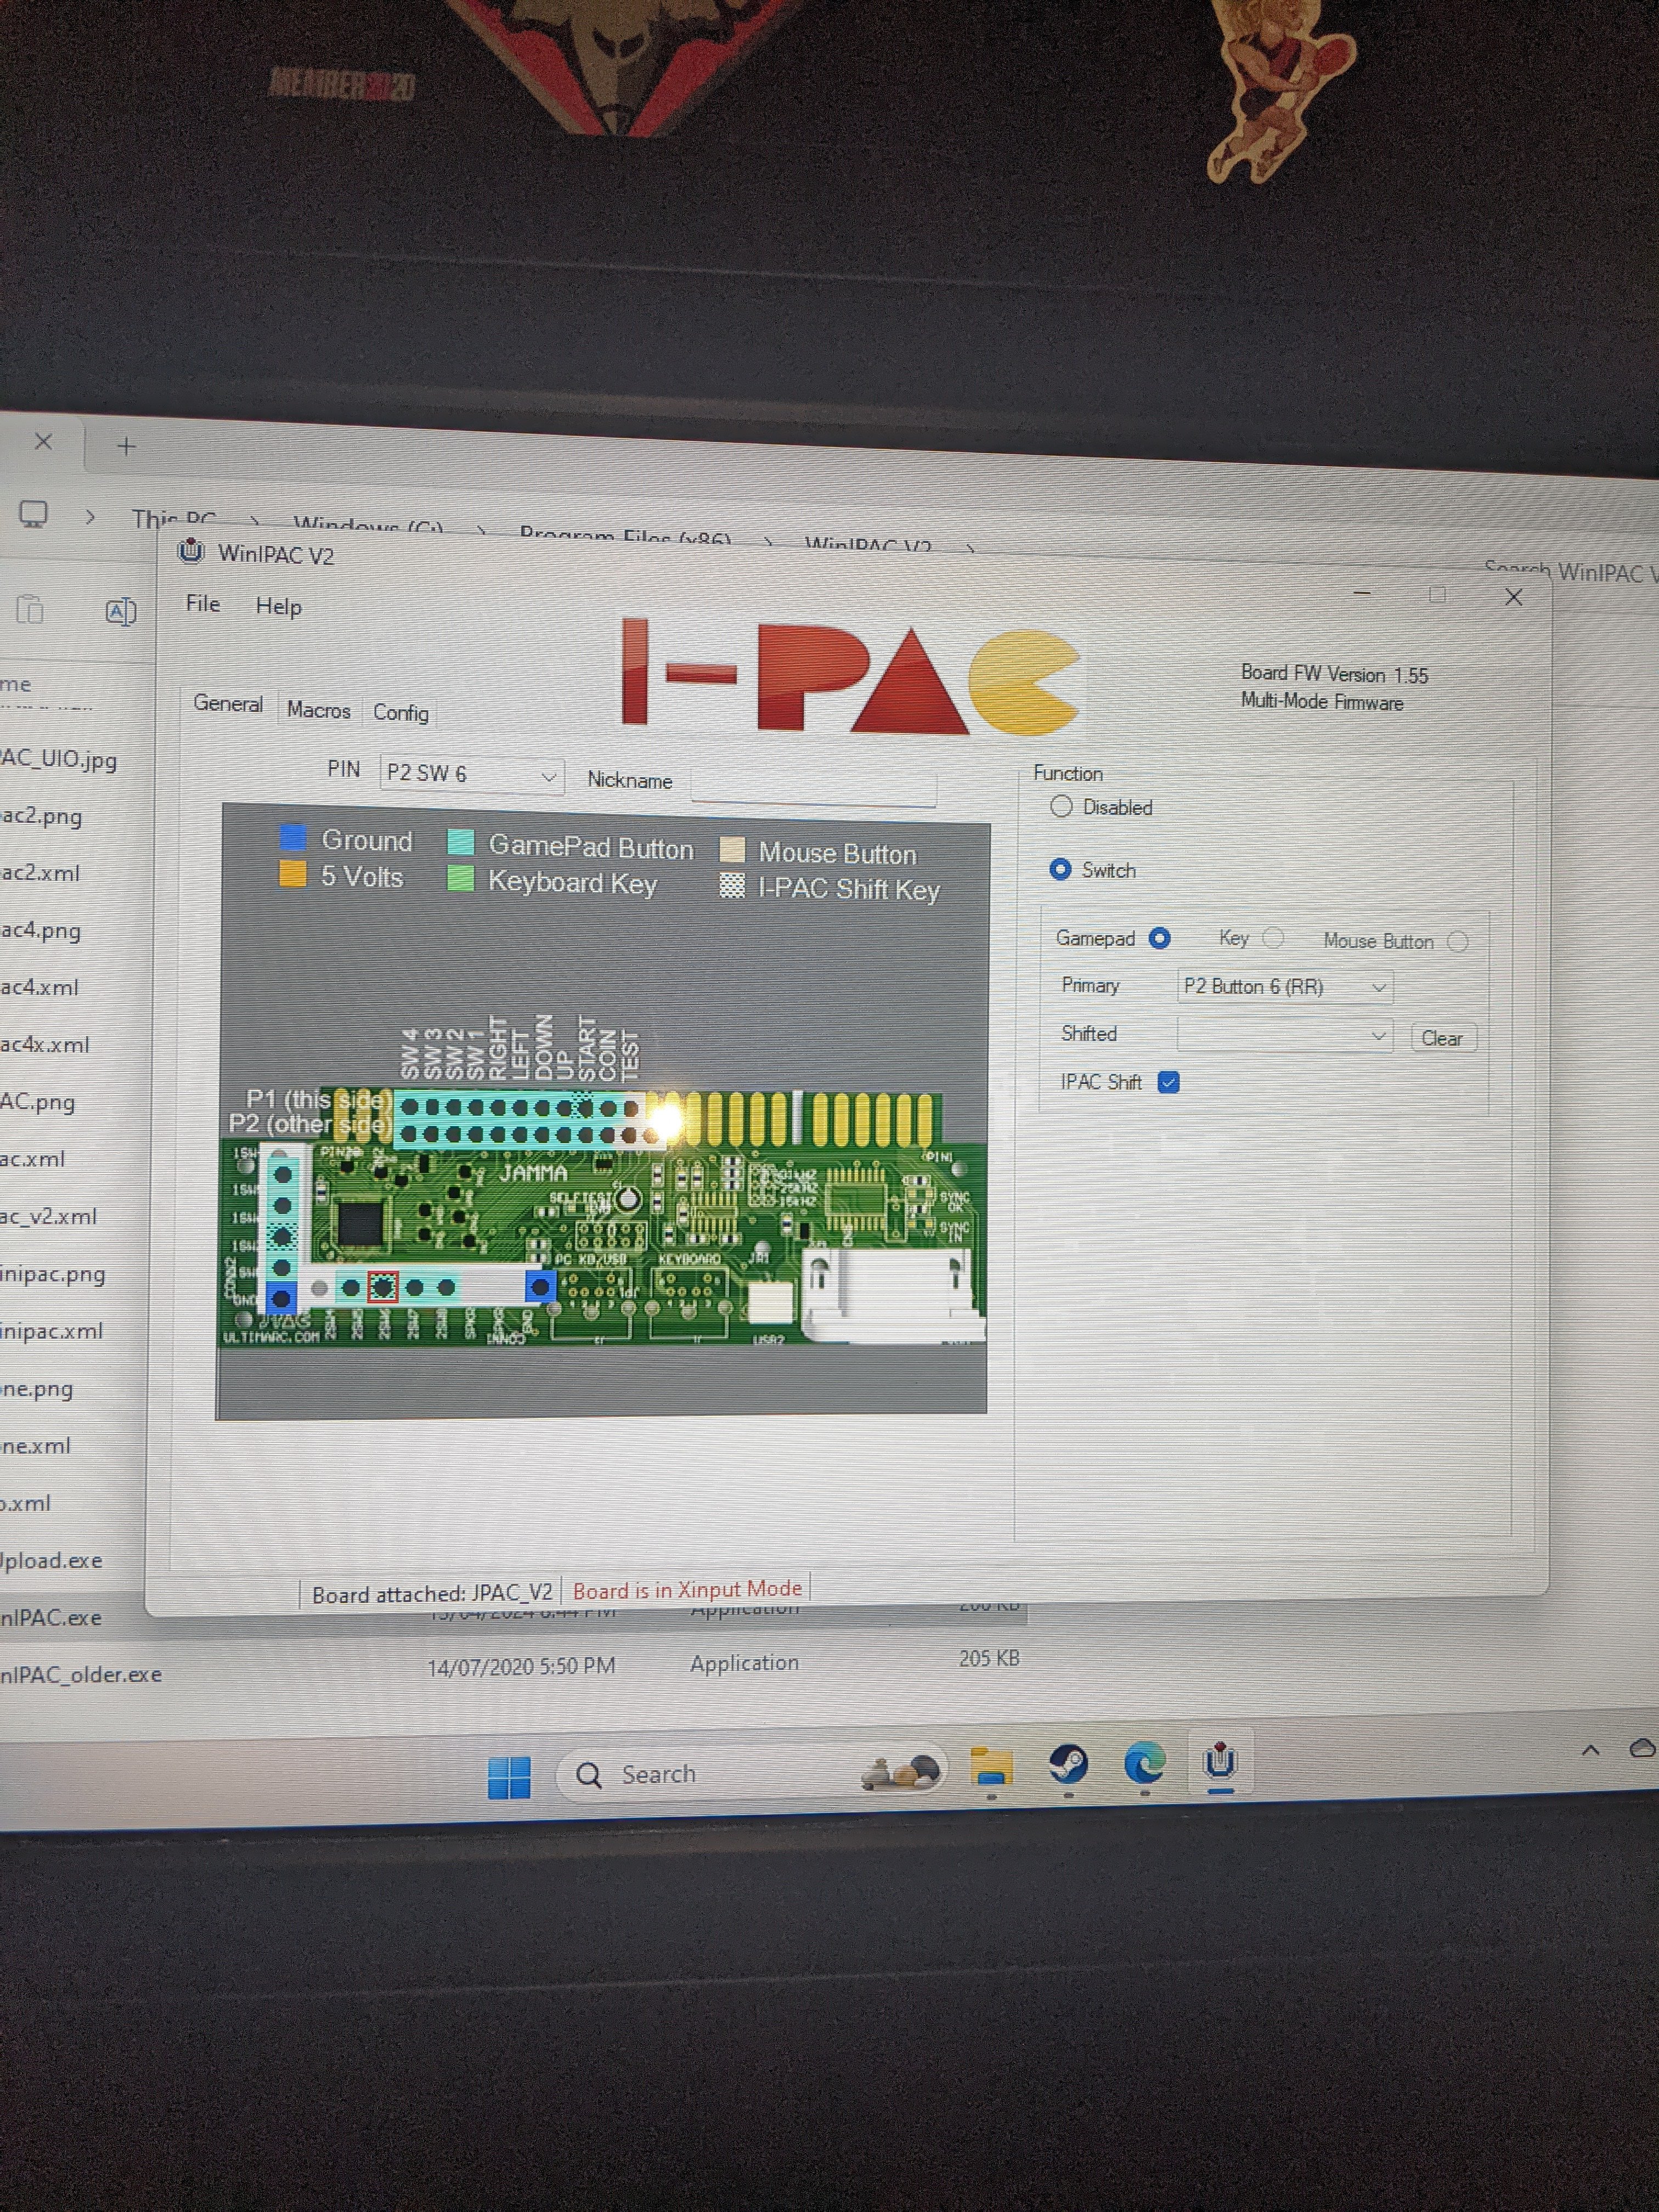The image size is (1659, 2212).
Task: Switch to the Macros tab
Action: tap(318, 709)
